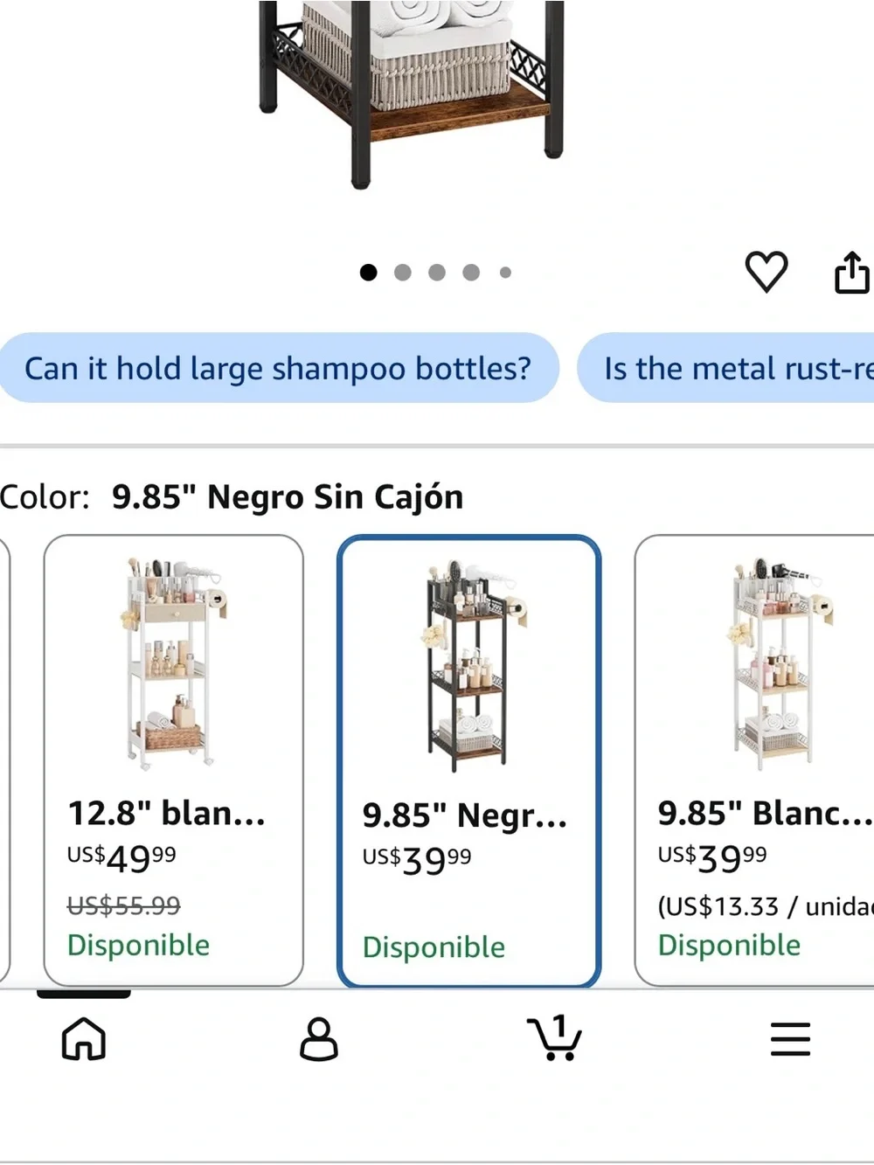Select the 9.85" Blanc... color option

coord(754,760)
